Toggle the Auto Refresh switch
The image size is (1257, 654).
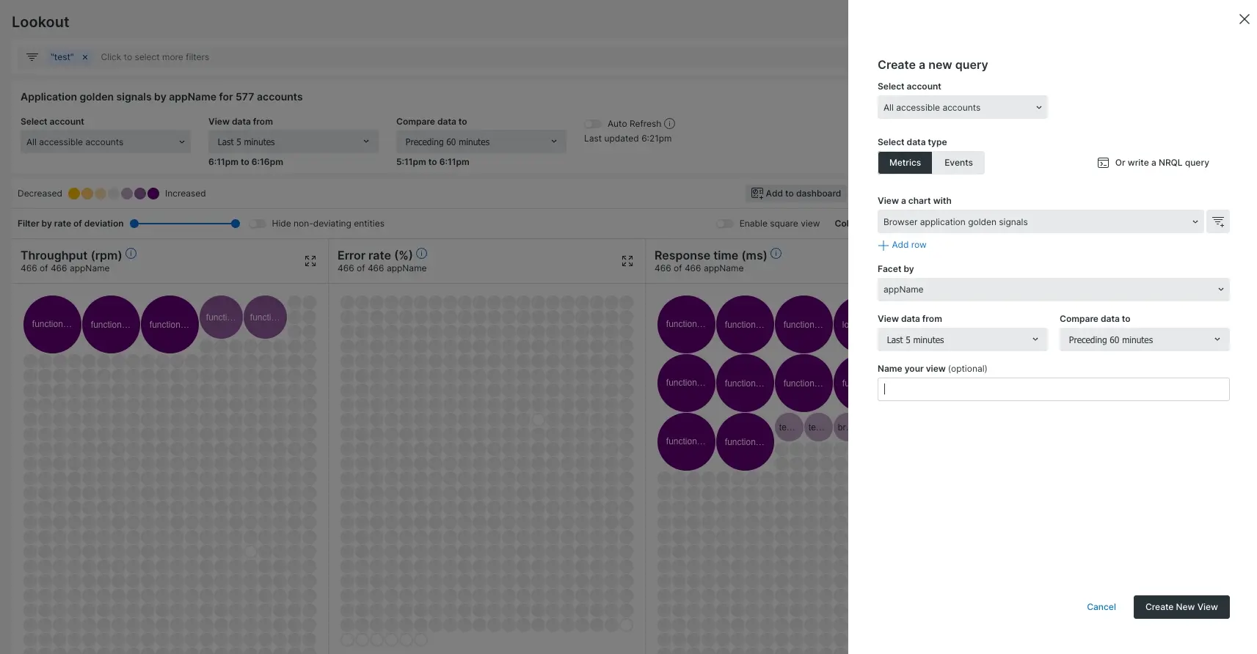click(x=593, y=124)
